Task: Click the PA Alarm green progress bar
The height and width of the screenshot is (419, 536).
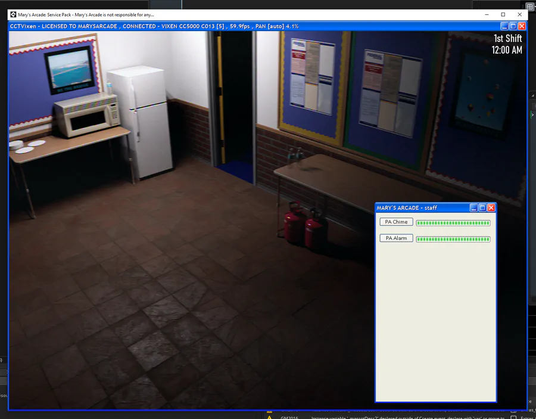Action: (x=453, y=239)
